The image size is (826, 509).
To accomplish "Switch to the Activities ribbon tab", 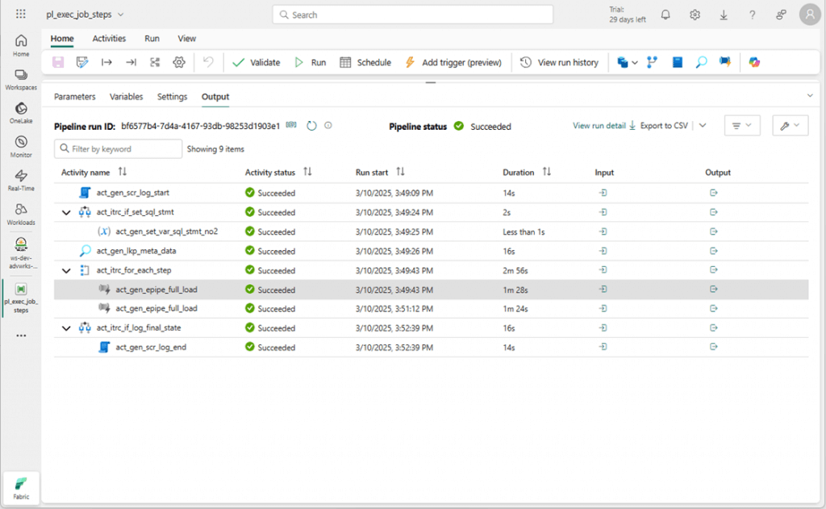I will [109, 38].
